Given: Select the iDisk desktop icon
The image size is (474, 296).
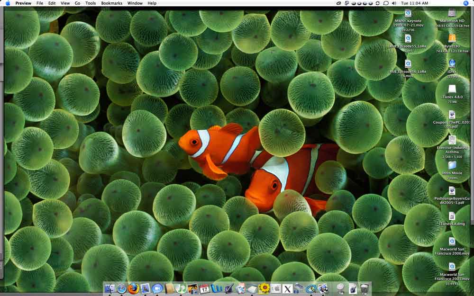Looking at the screenshot, I should tap(452, 63).
